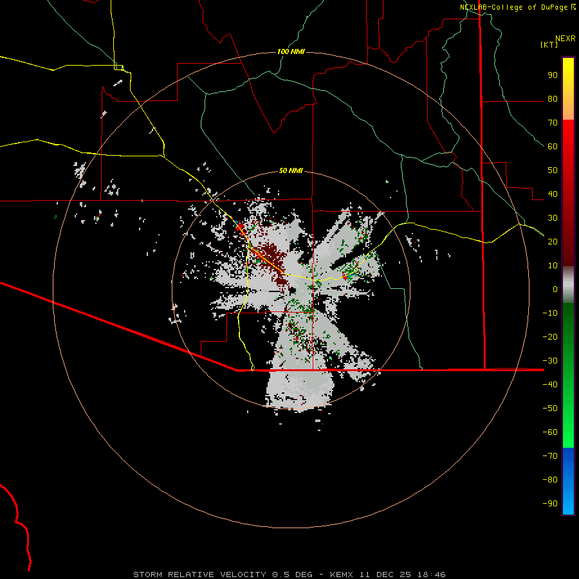Click the NEXR label above the scale
The image size is (579, 579).
(x=565, y=39)
